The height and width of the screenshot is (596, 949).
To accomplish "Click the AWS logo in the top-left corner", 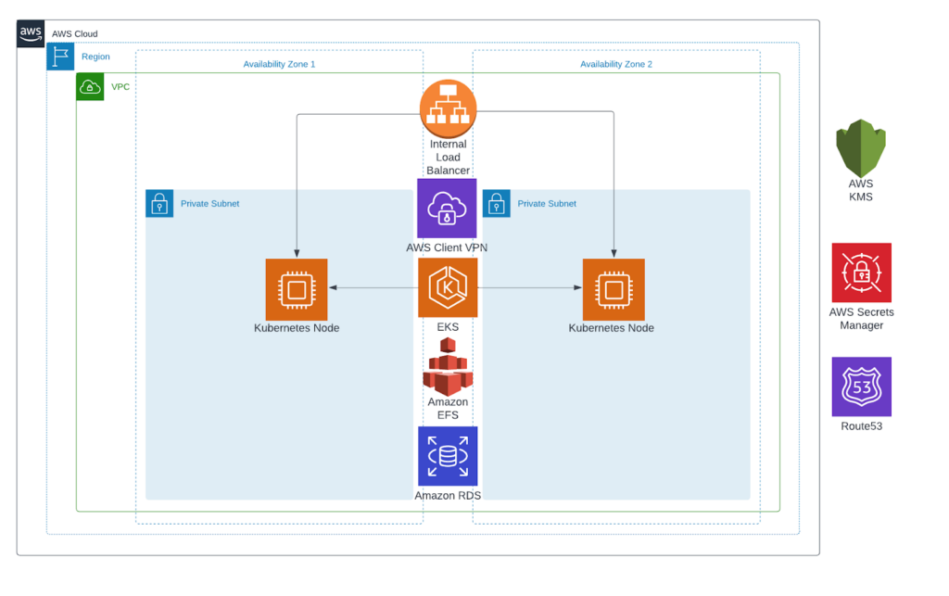I will 30,32.
